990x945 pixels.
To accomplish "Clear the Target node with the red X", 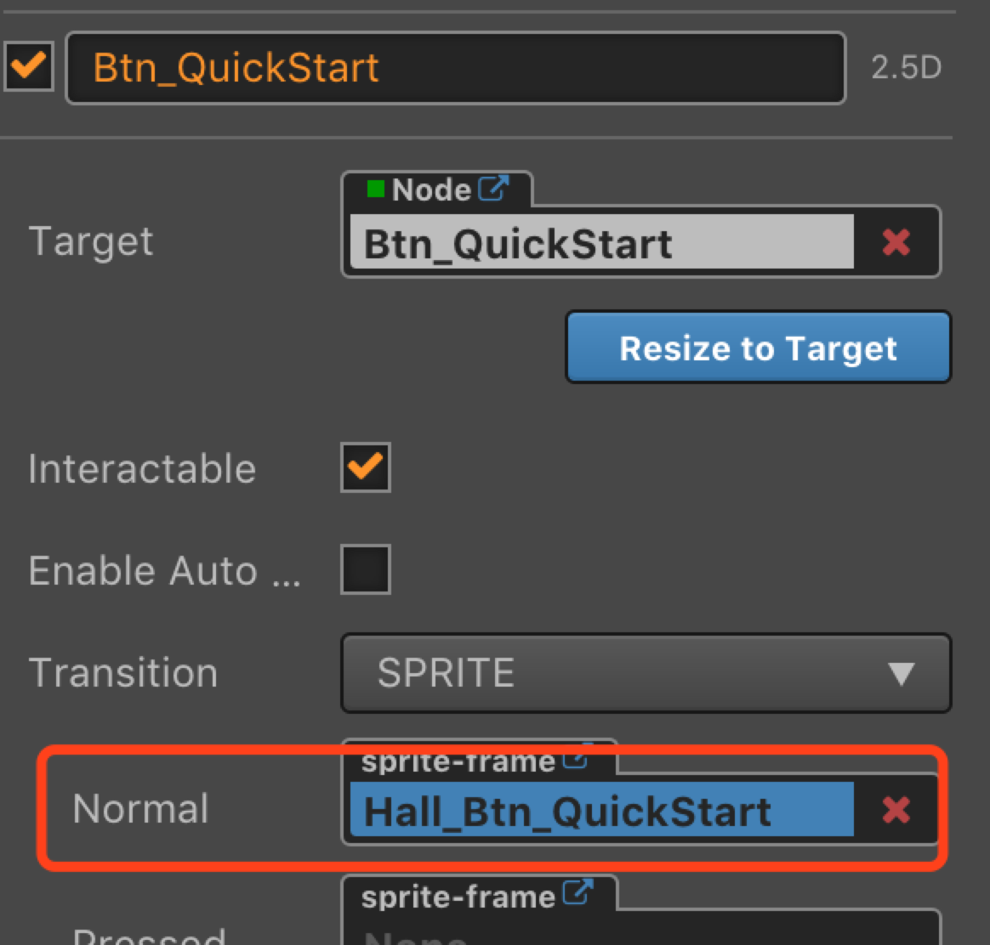I will click(896, 243).
